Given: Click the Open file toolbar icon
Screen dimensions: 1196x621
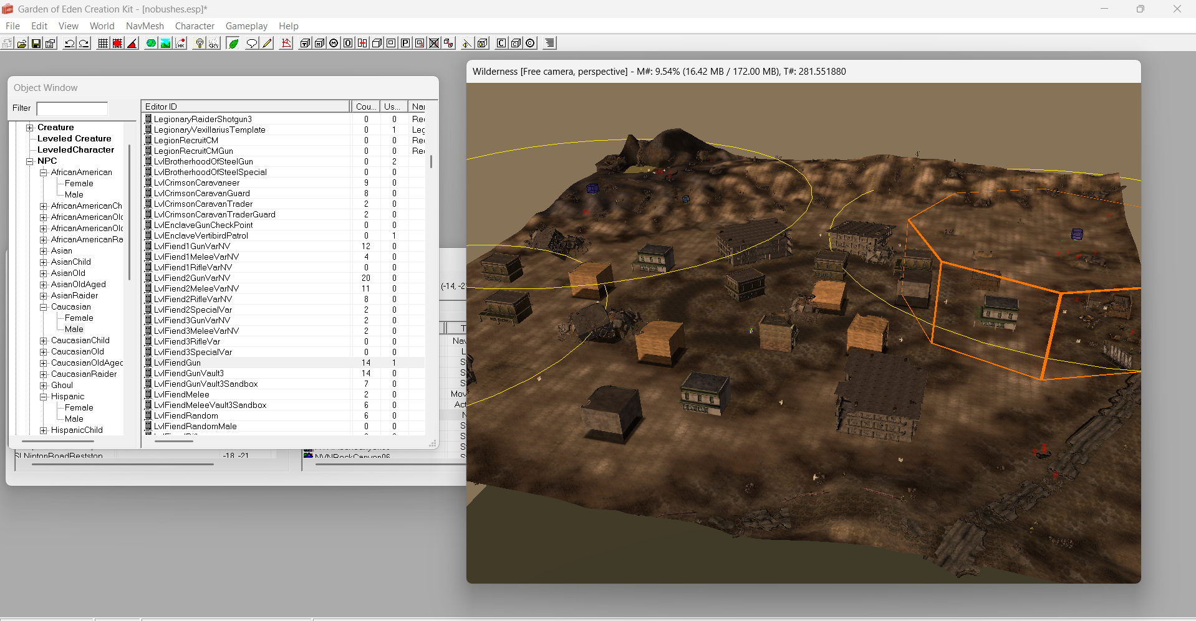Looking at the screenshot, I should tap(22, 43).
